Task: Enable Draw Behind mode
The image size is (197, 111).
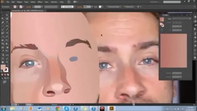Action: tap(5, 78)
